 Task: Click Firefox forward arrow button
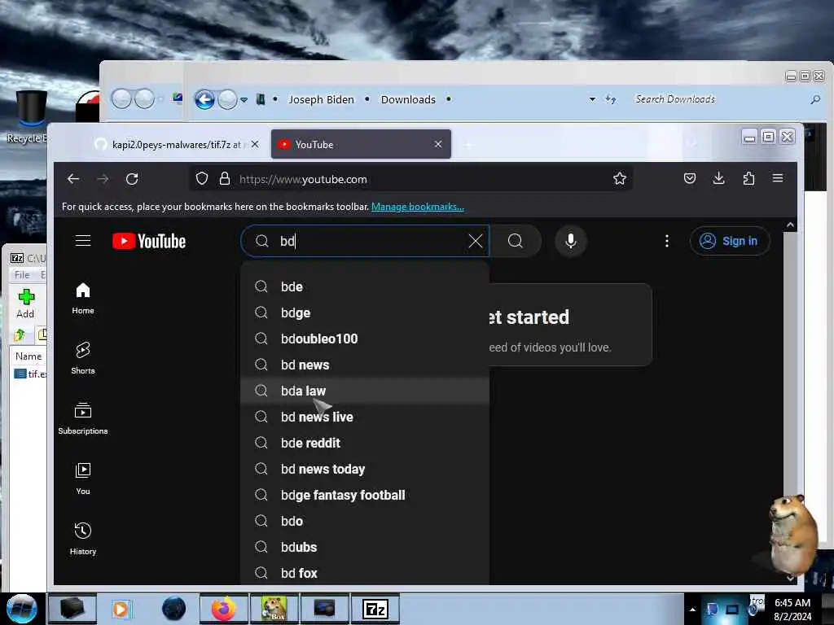click(103, 179)
